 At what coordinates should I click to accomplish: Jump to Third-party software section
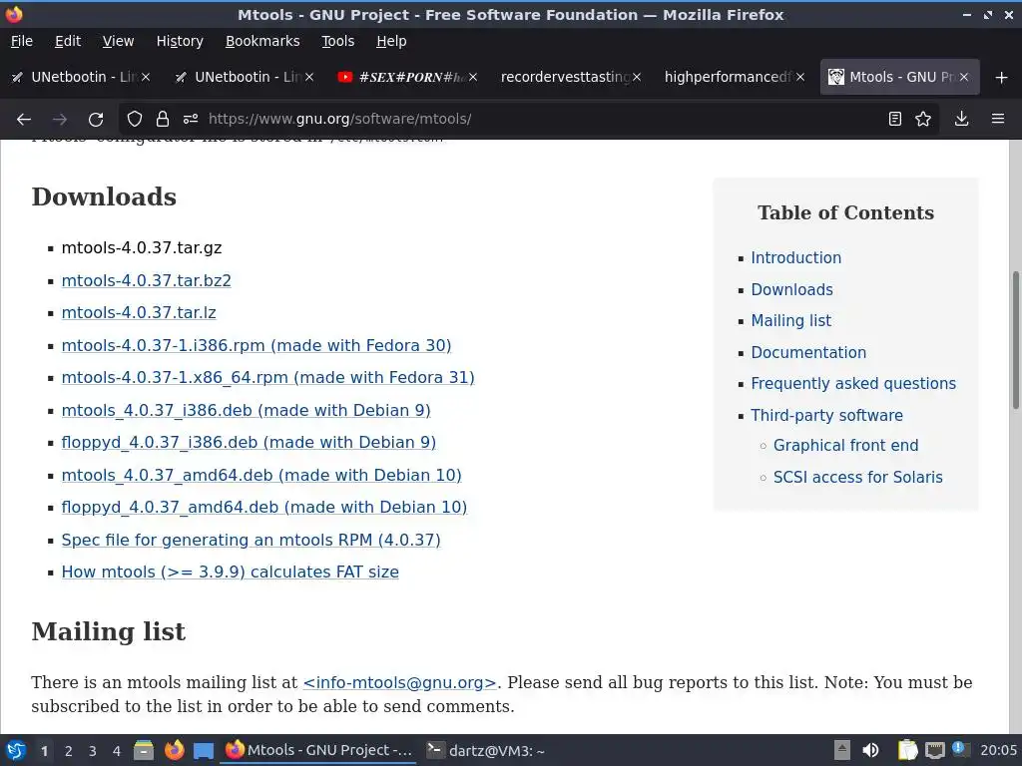827,416
